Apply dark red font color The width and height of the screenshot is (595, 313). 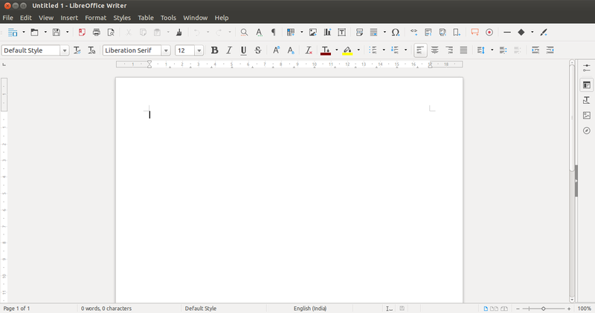(326, 50)
